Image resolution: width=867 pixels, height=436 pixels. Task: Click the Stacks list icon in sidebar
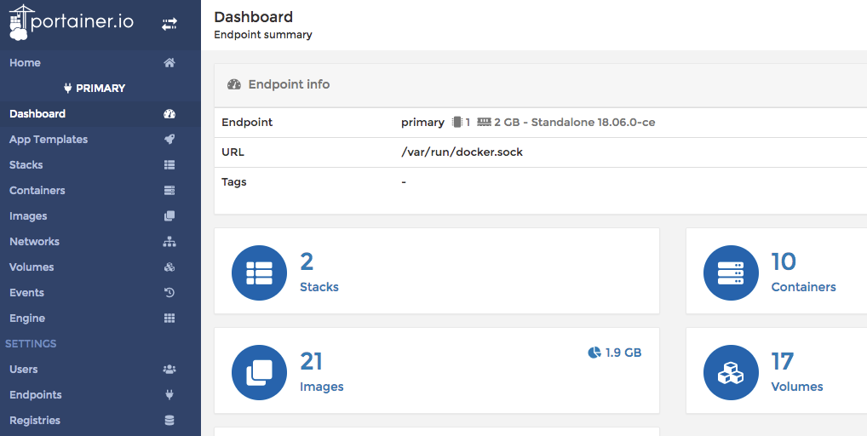pos(169,165)
